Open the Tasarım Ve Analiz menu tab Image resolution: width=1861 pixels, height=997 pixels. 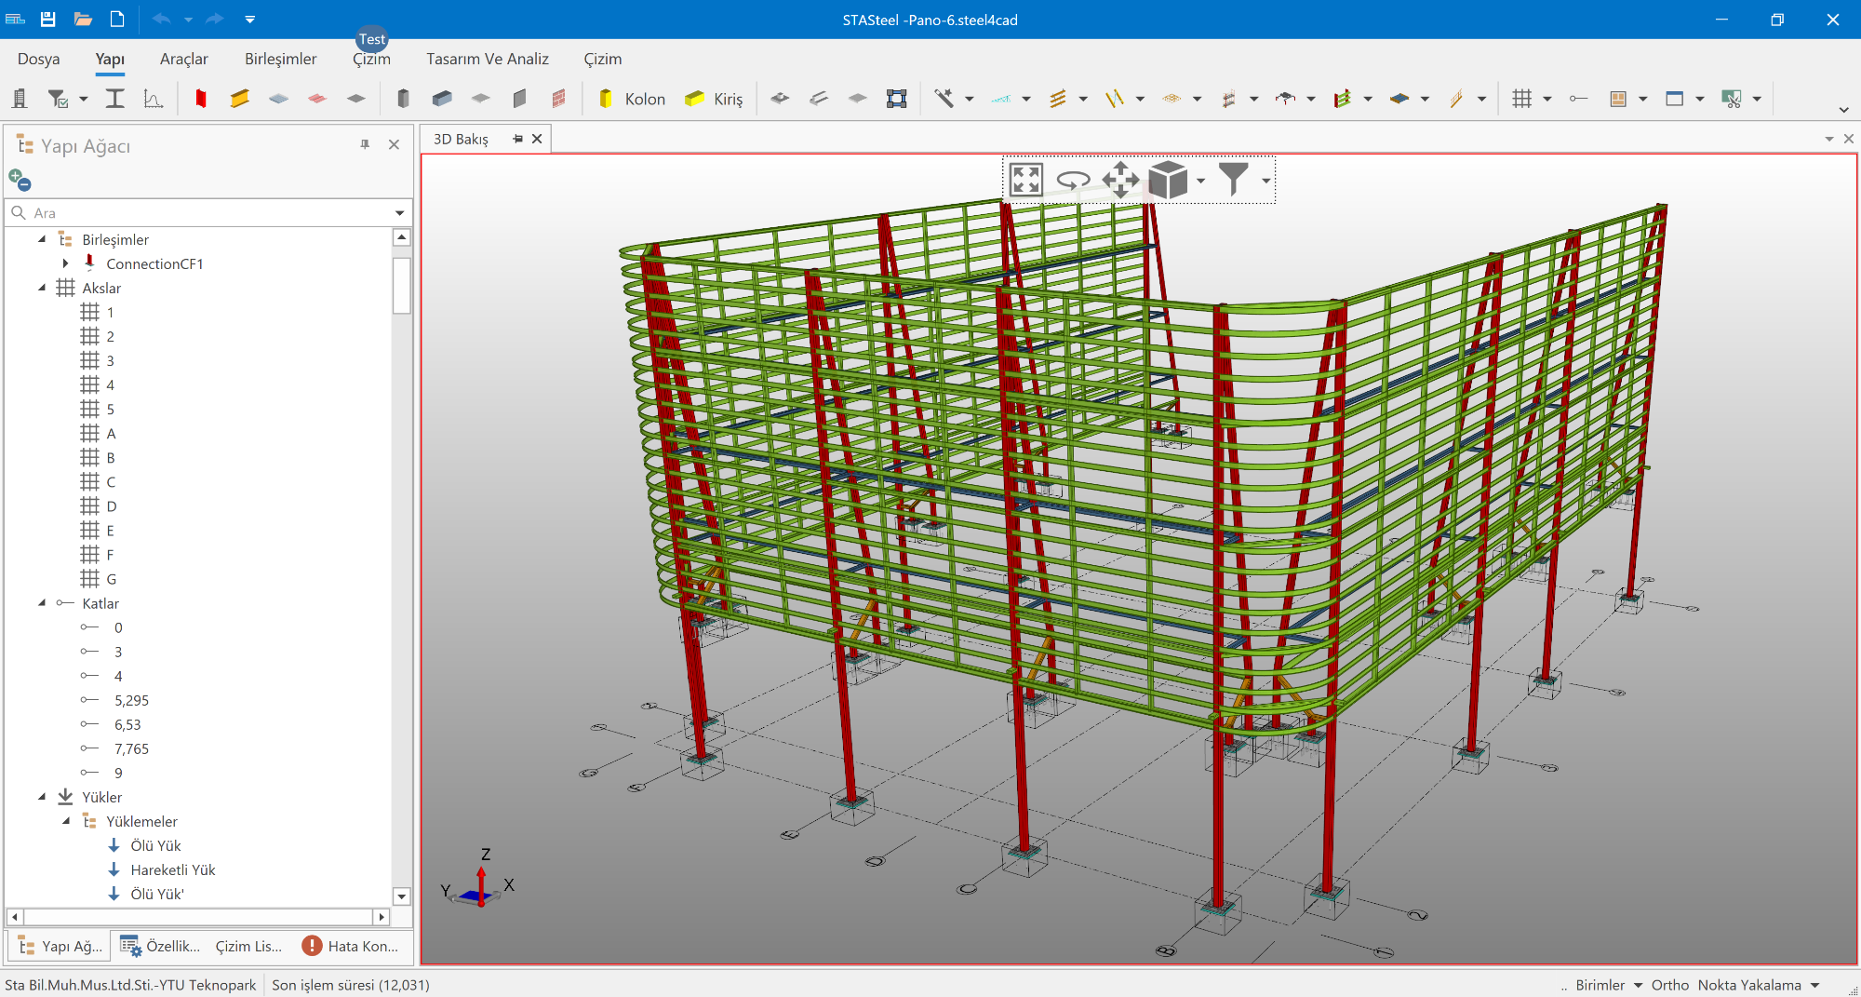pos(488,59)
